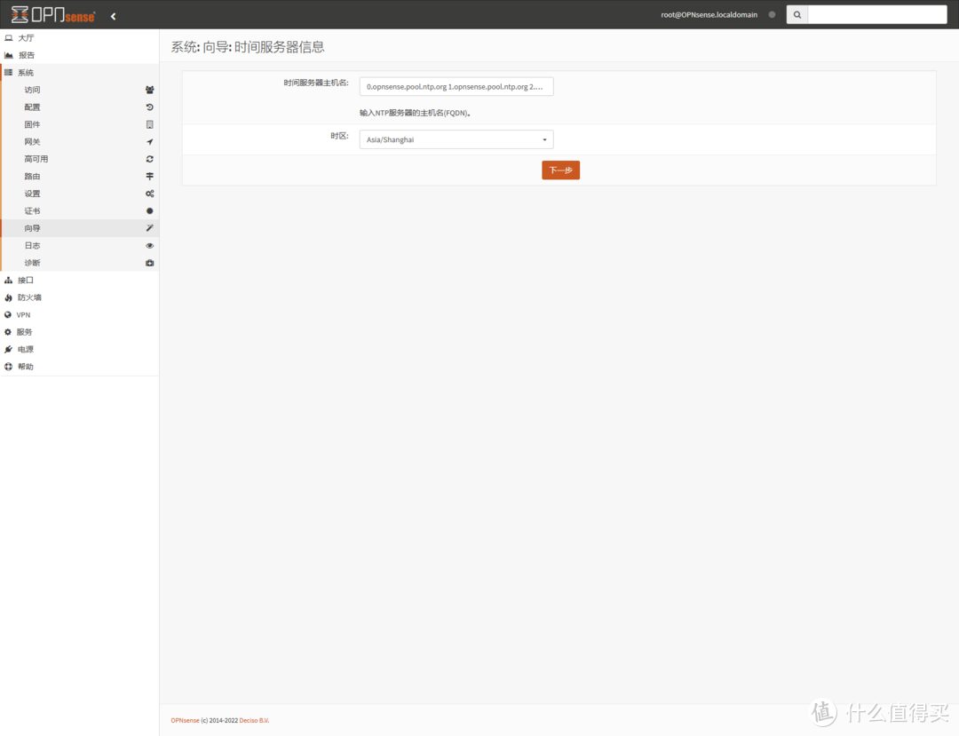
Task: Click the refresh icon beside 高可用
Action: [x=149, y=159]
